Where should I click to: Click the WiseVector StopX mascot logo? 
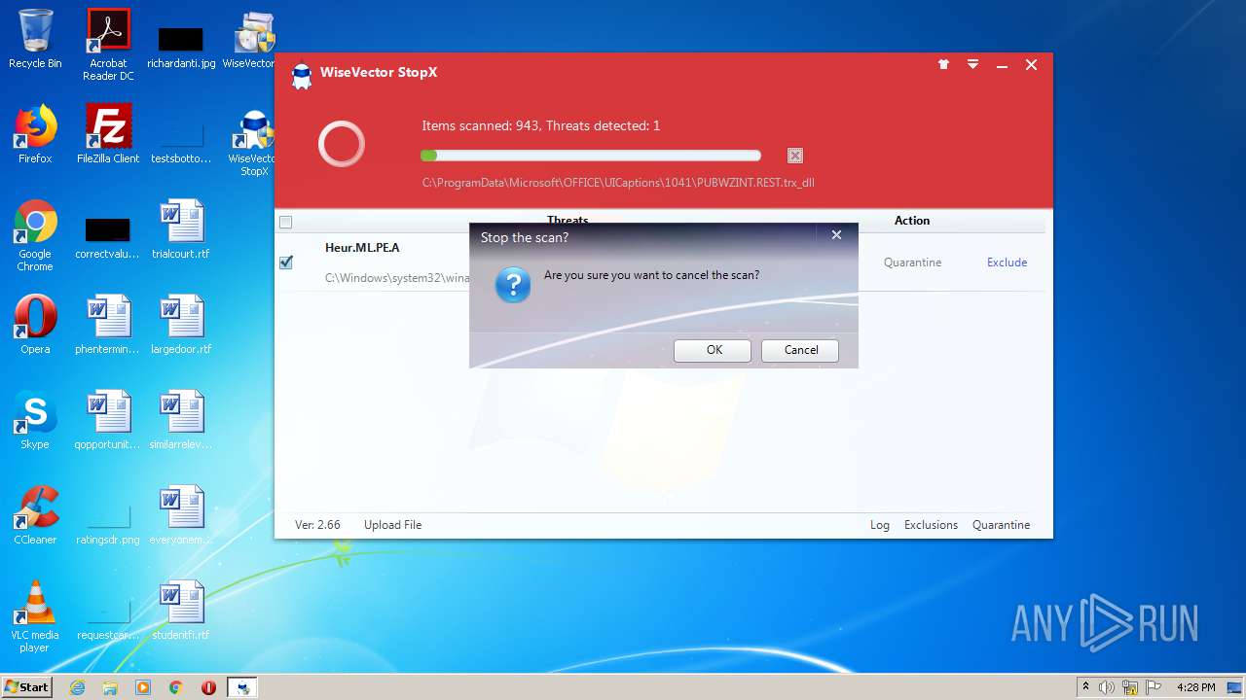[x=302, y=76]
